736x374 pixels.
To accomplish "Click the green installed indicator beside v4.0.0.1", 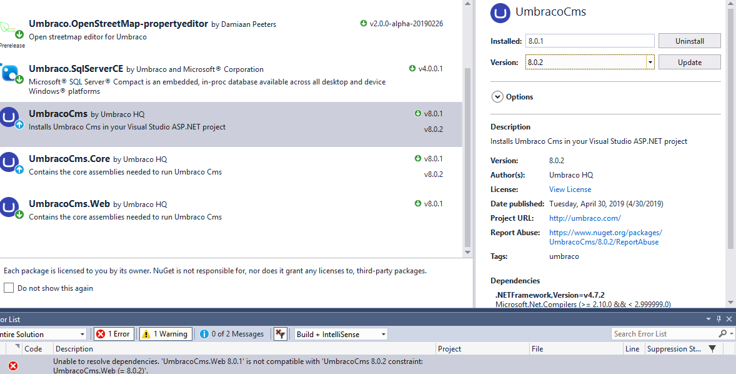I will tap(412, 69).
